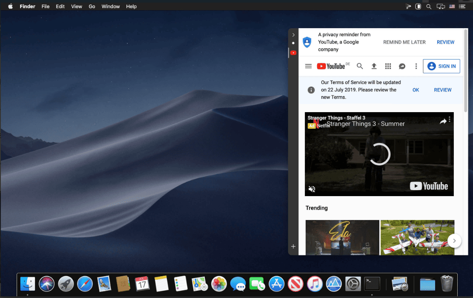Open the Finder menu
Viewport: 473px width, 298px height.
pyautogui.click(x=27, y=6)
